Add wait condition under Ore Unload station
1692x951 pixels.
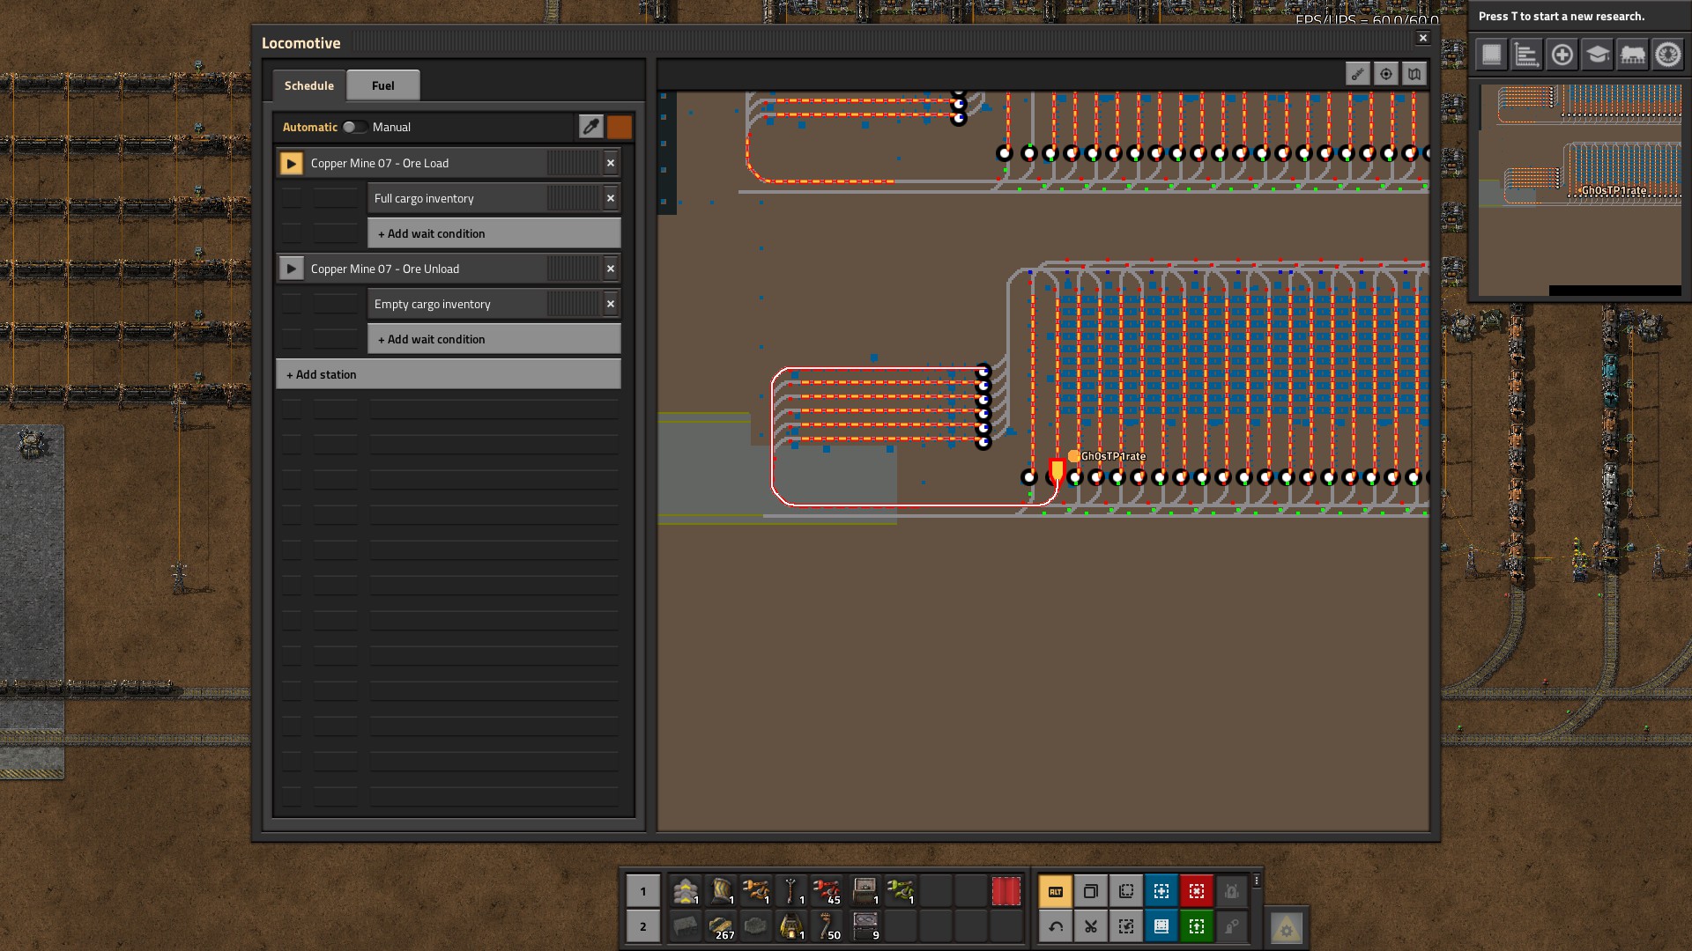494,339
